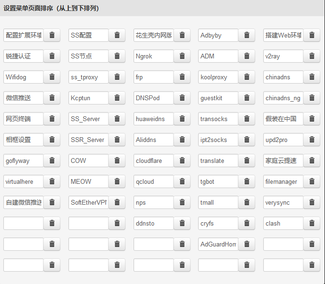The height and width of the screenshot is (284, 325).
Task: Click trash icon beside verysync
Action: pyautogui.click(x=312, y=202)
